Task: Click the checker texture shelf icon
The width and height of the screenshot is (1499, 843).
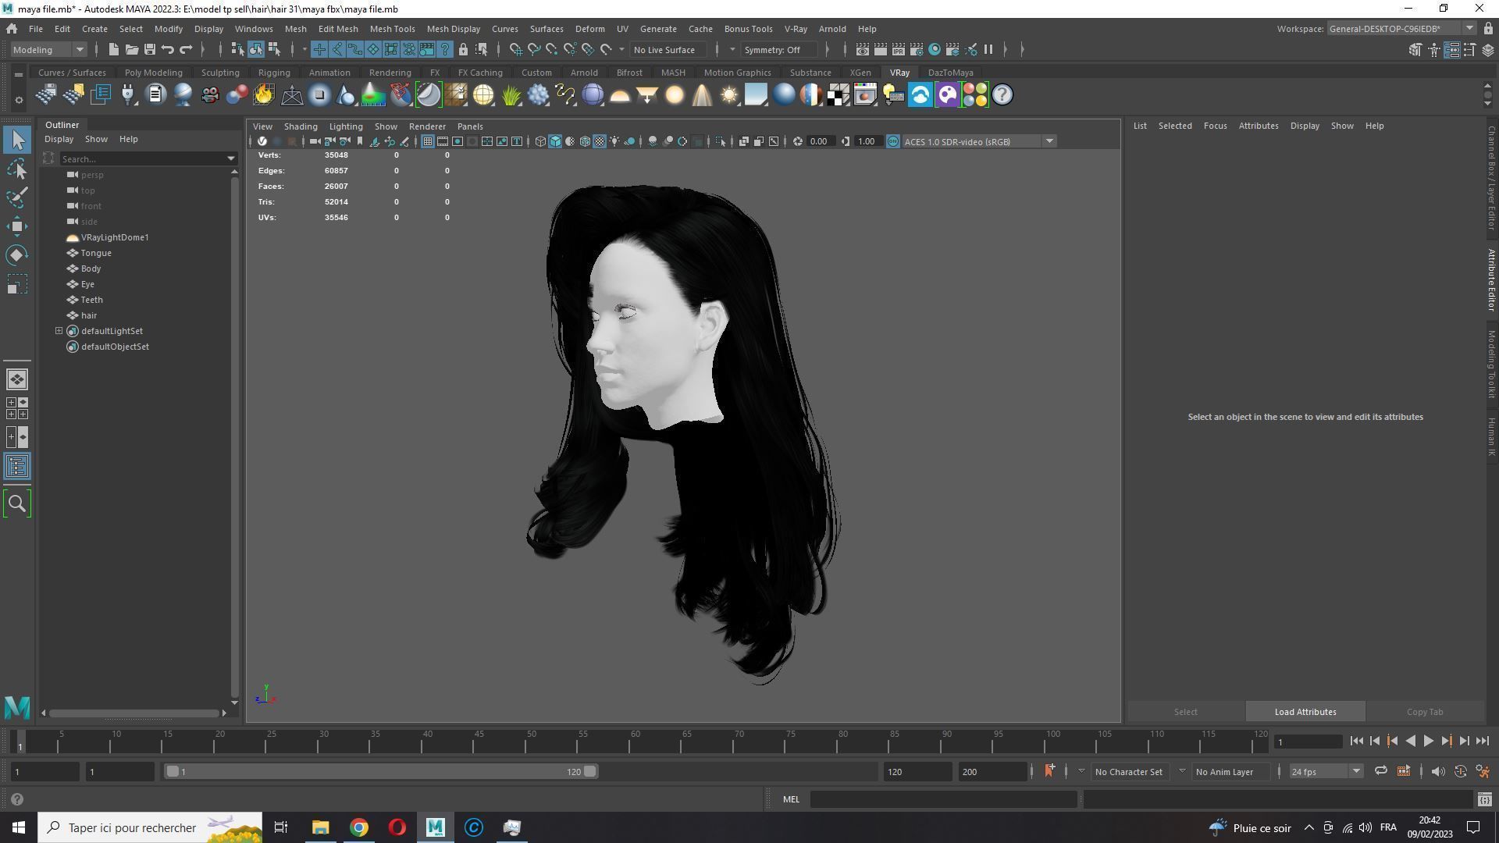Action: (x=839, y=95)
